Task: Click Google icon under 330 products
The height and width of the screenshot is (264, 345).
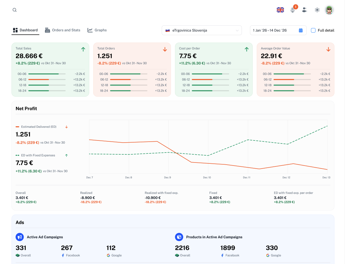Action: click(x=268, y=255)
